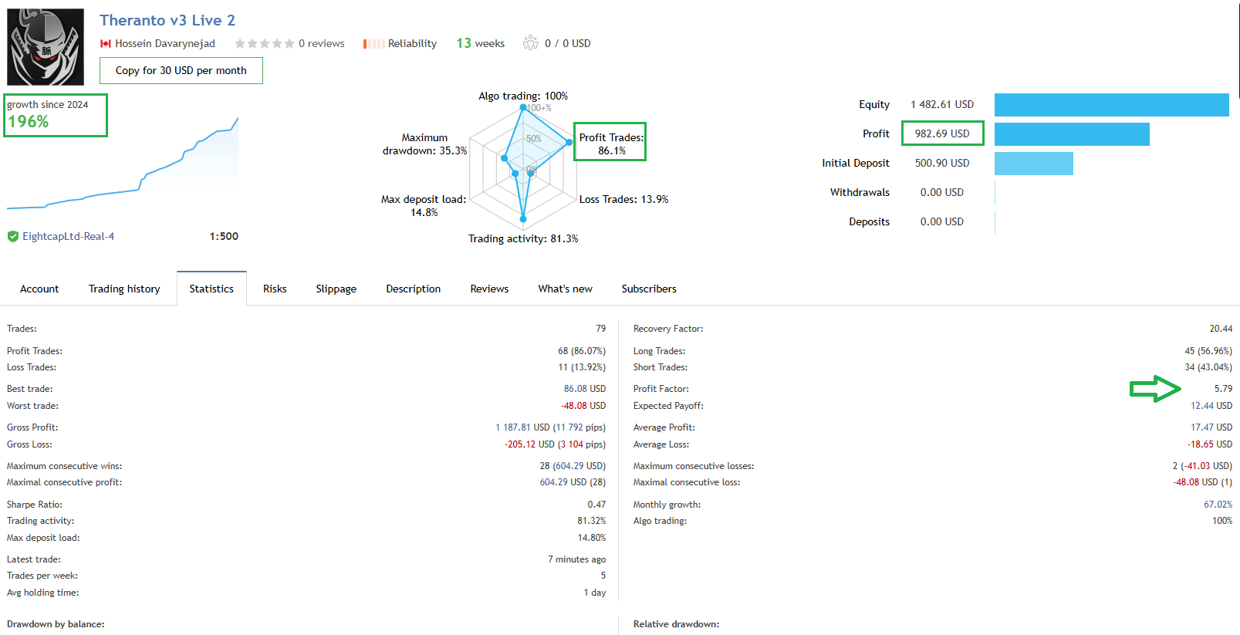
Task: Click the Reliability bars icon
Action: coord(373,44)
